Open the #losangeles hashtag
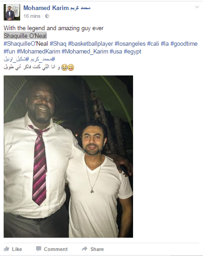Image resolution: width=203 pixels, height=256 pixels. [x=130, y=44]
